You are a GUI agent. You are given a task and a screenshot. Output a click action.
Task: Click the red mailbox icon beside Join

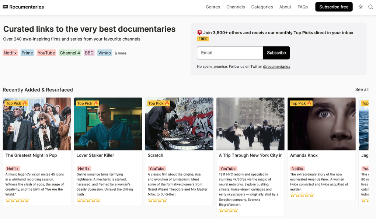(199, 32)
